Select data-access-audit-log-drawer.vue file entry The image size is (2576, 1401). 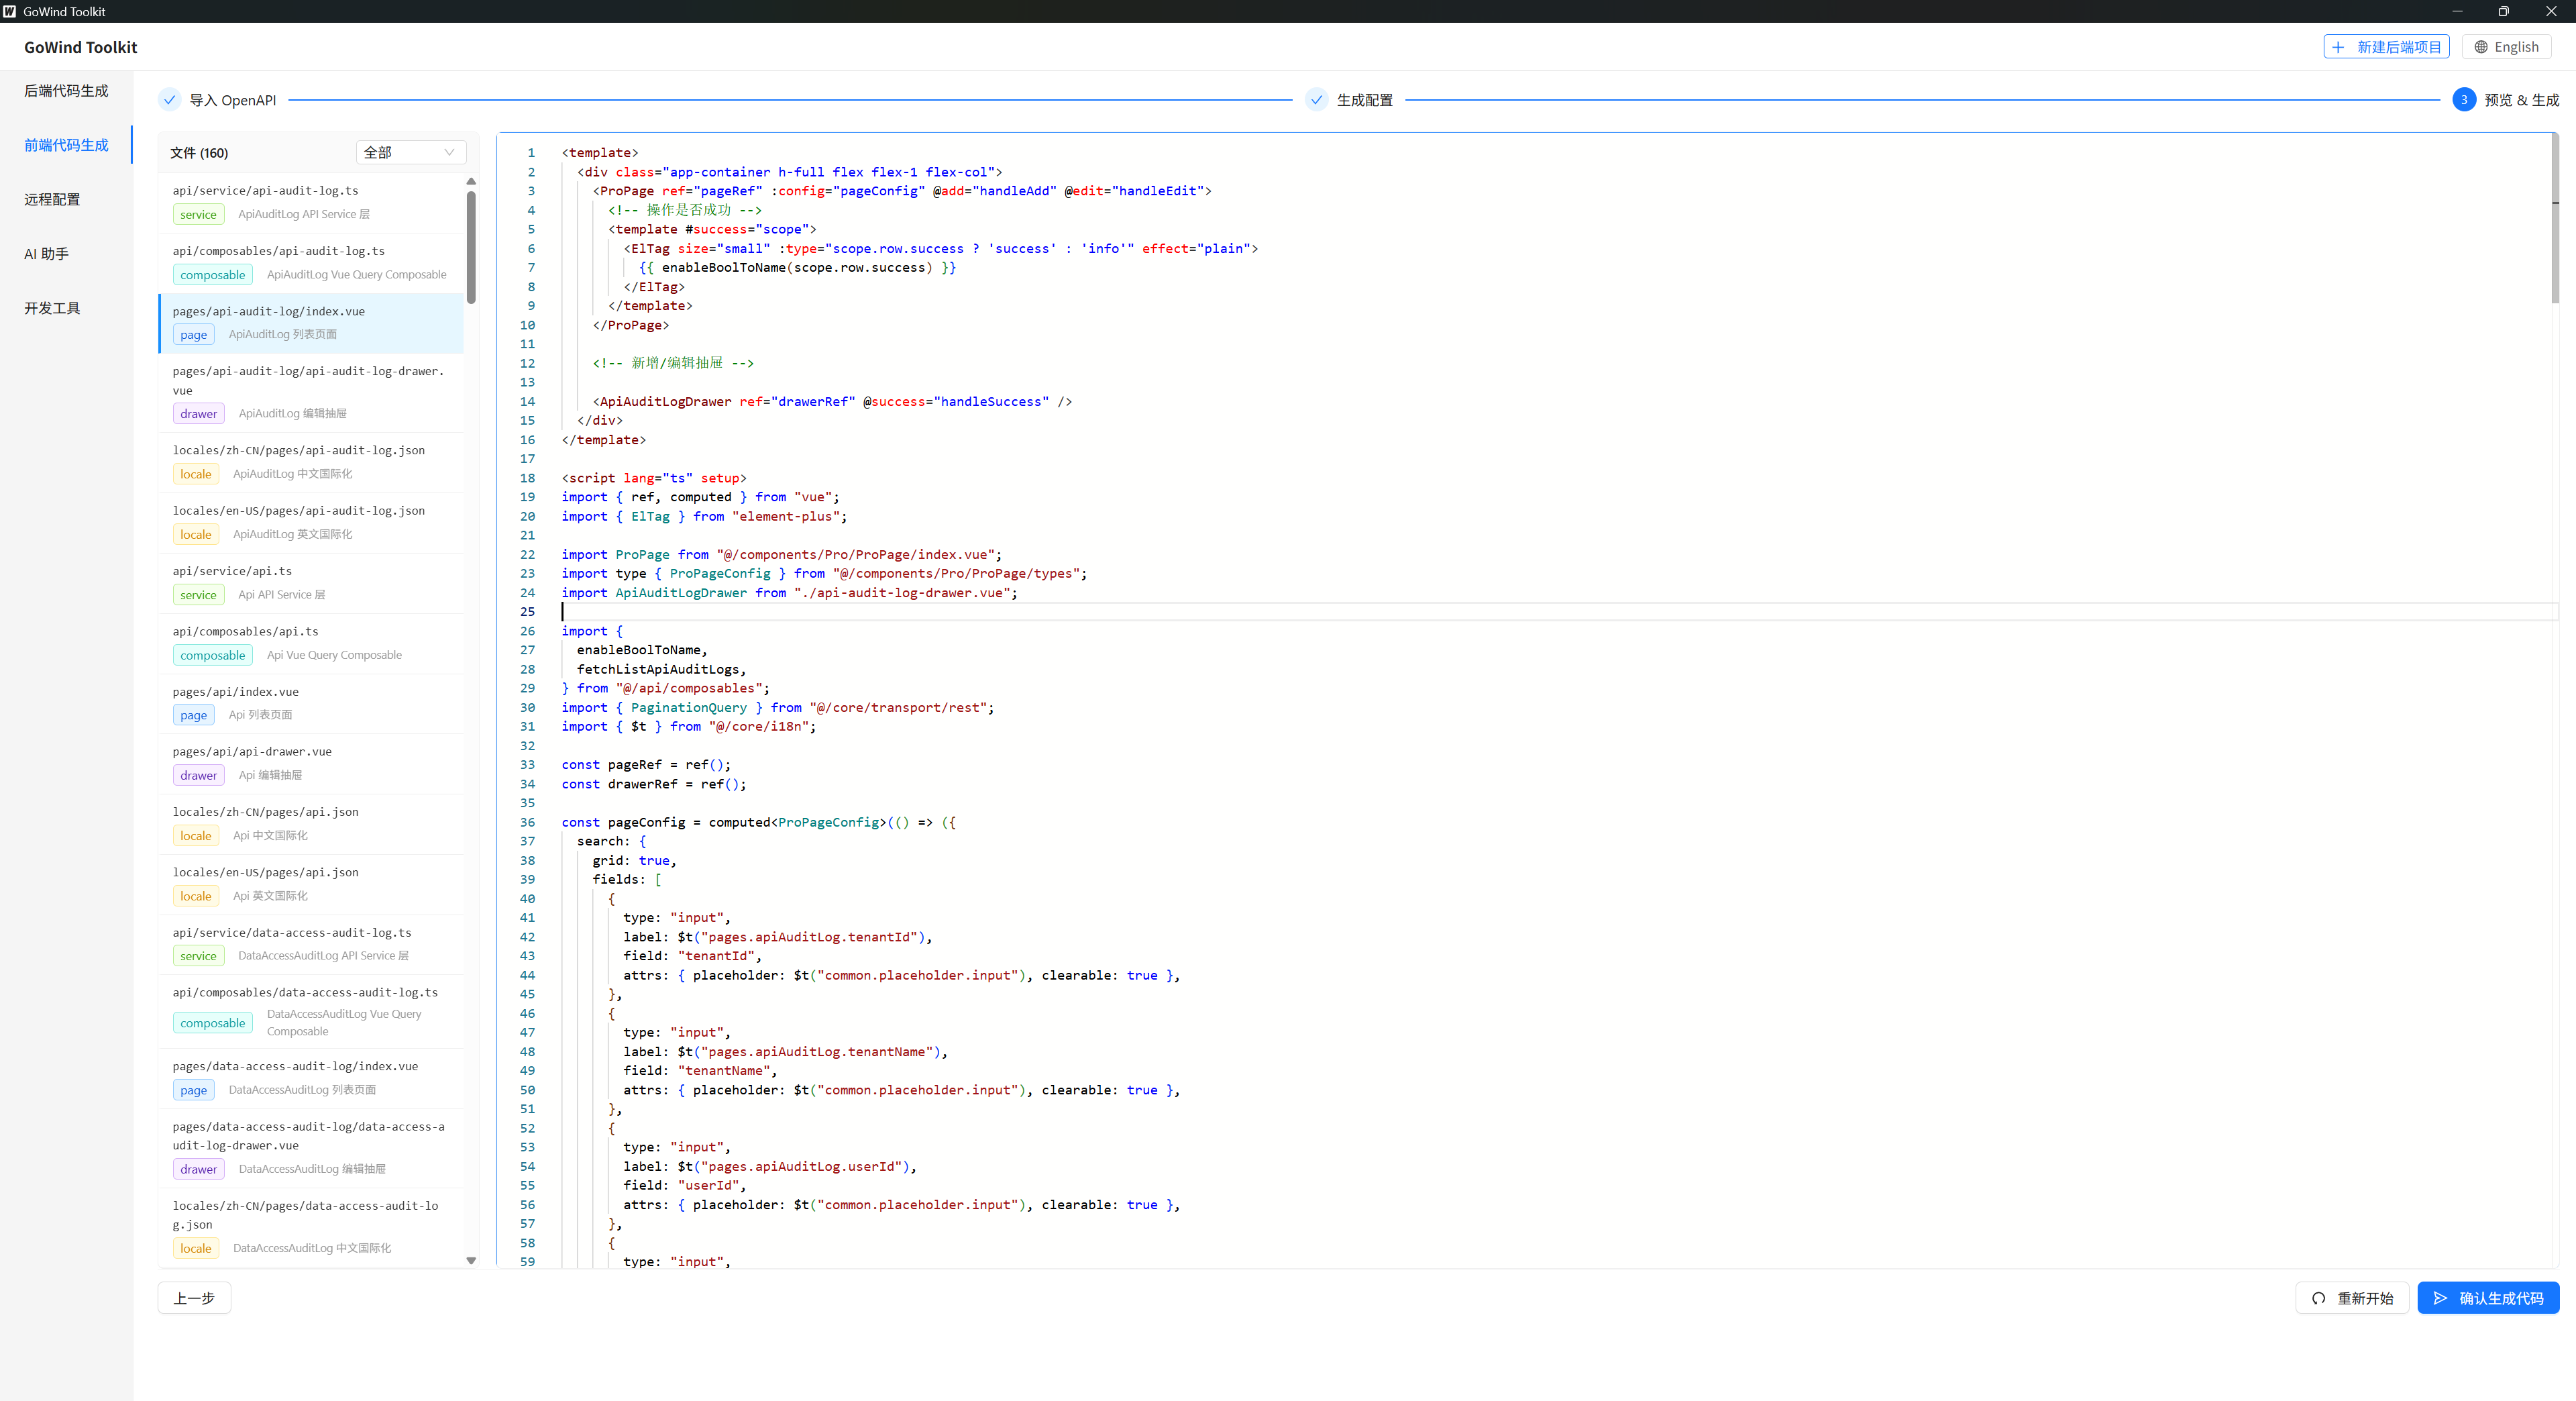(x=312, y=1147)
